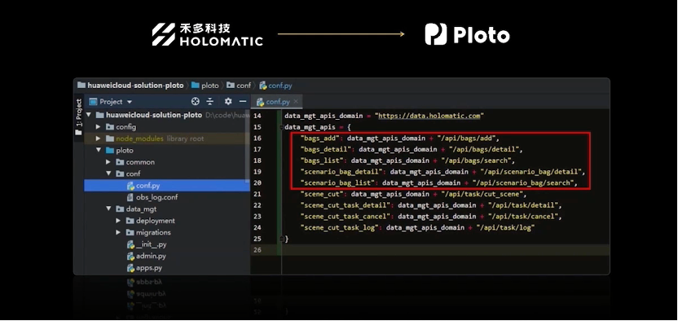678x321 pixels.
Task: Click the "scene_cut" key text
Action: tap(322, 194)
